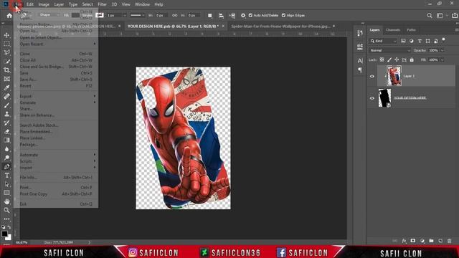This screenshot has width=459, height=258.
Task: Open the Shape tool mode dropdown
Action: (x=49, y=15)
